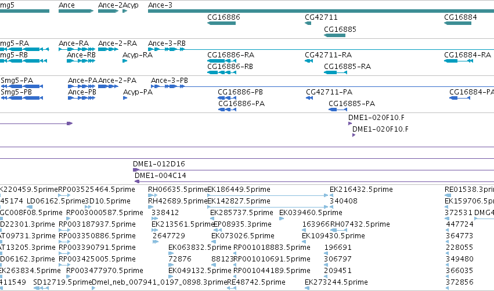The width and height of the screenshot is (494, 291).
Task: Click the CG42711 small gene arrow
Action: [x=308, y=23]
